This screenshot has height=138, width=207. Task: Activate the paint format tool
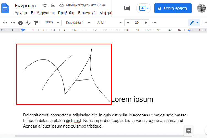click(x=36, y=23)
